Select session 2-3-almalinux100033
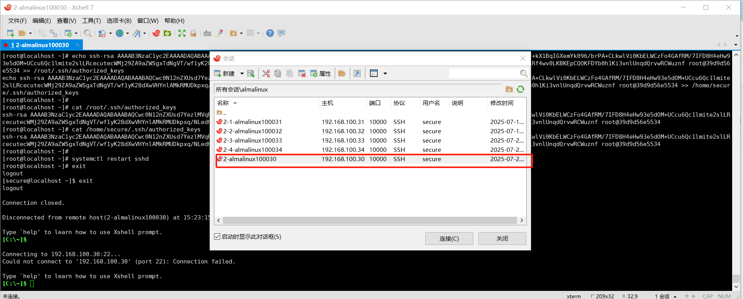Viewport: 743px width, 299px height. [x=370, y=140]
